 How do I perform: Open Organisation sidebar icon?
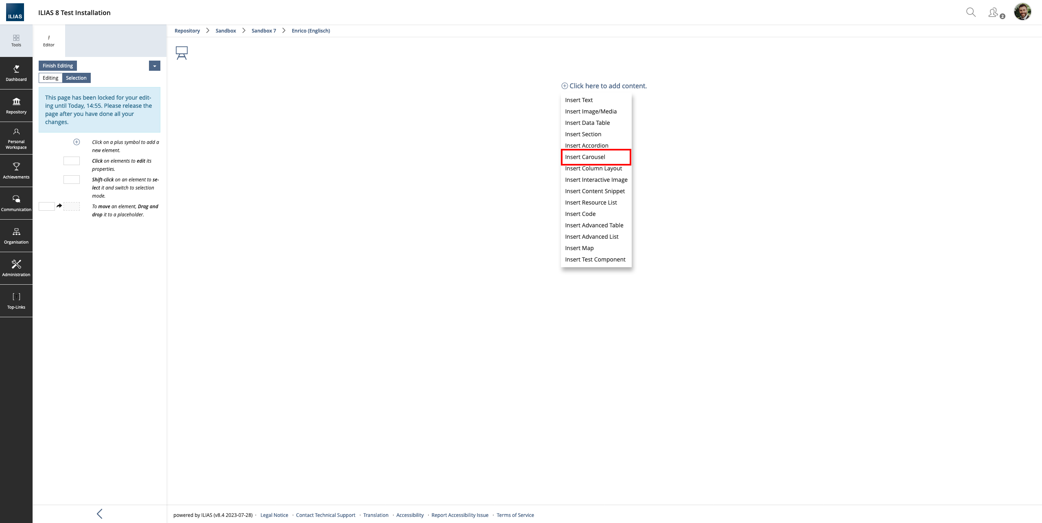click(x=16, y=235)
